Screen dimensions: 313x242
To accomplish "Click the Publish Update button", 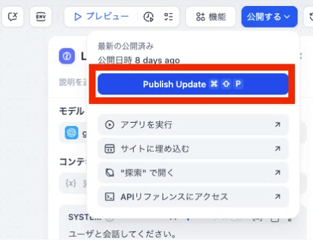I will point(193,84).
